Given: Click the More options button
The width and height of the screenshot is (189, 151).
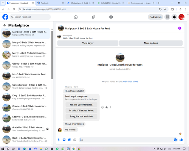Looking at the screenshot, I should [151, 43].
